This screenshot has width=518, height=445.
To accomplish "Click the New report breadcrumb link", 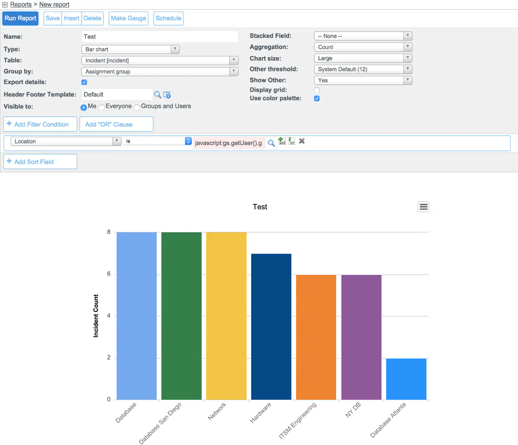I will click(x=54, y=4).
